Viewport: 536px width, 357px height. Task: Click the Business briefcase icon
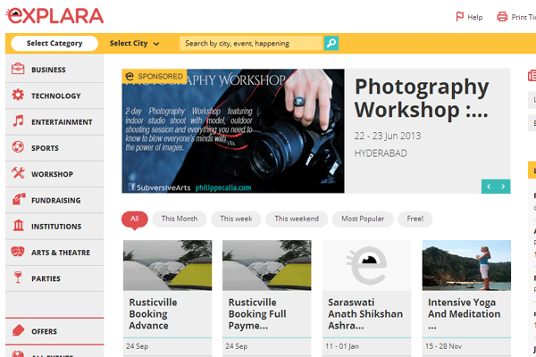(x=18, y=69)
